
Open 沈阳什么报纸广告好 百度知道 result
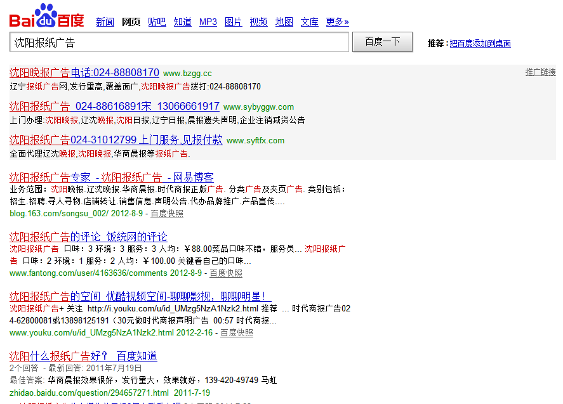click(83, 356)
